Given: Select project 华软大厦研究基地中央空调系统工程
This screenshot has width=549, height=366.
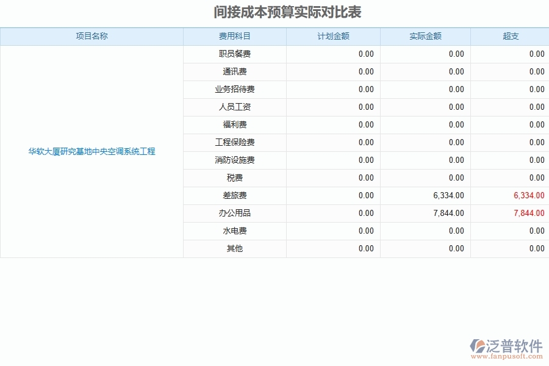Looking at the screenshot, I should click(x=92, y=152).
